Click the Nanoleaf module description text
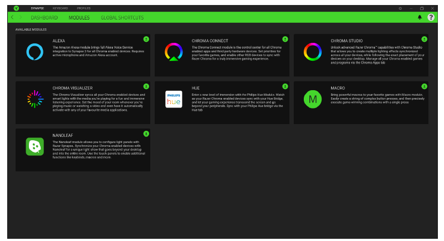The height and width of the screenshot is (241, 444). pyautogui.click(x=99, y=150)
